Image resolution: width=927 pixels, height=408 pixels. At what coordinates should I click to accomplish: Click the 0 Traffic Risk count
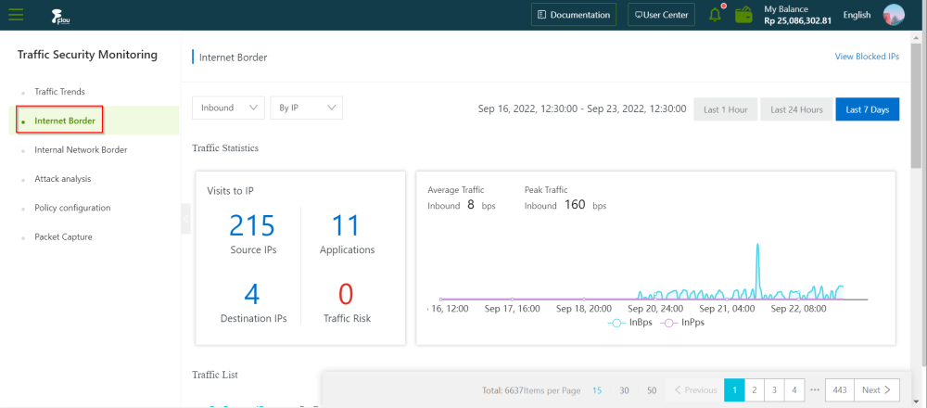[x=346, y=294]
